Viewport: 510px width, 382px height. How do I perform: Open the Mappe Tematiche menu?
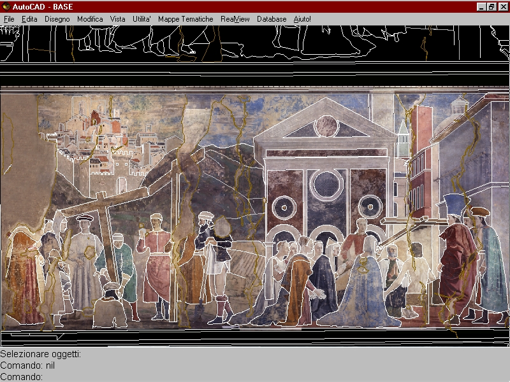(x=186, y=19)
